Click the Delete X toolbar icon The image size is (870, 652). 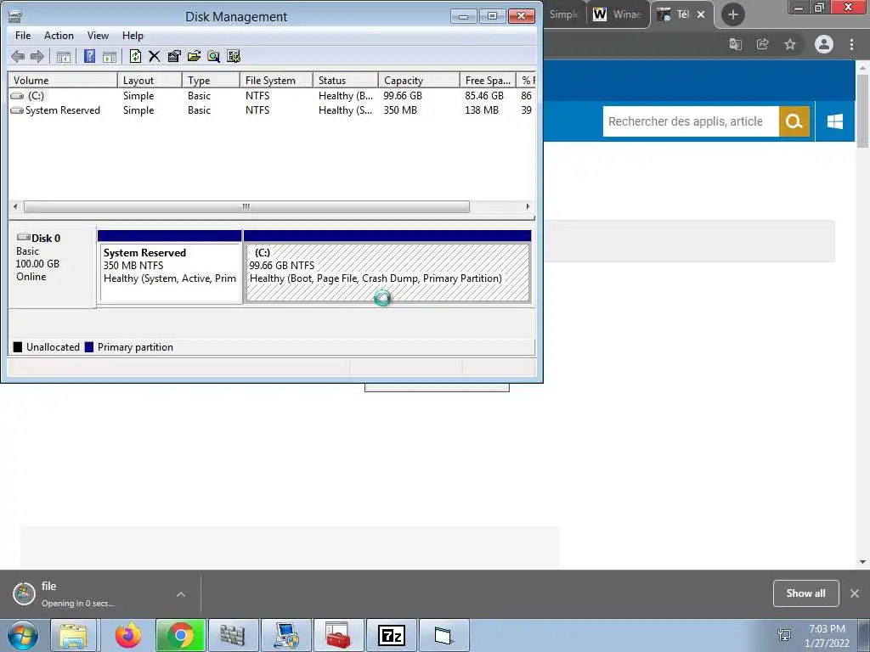[x=155, y=56]
